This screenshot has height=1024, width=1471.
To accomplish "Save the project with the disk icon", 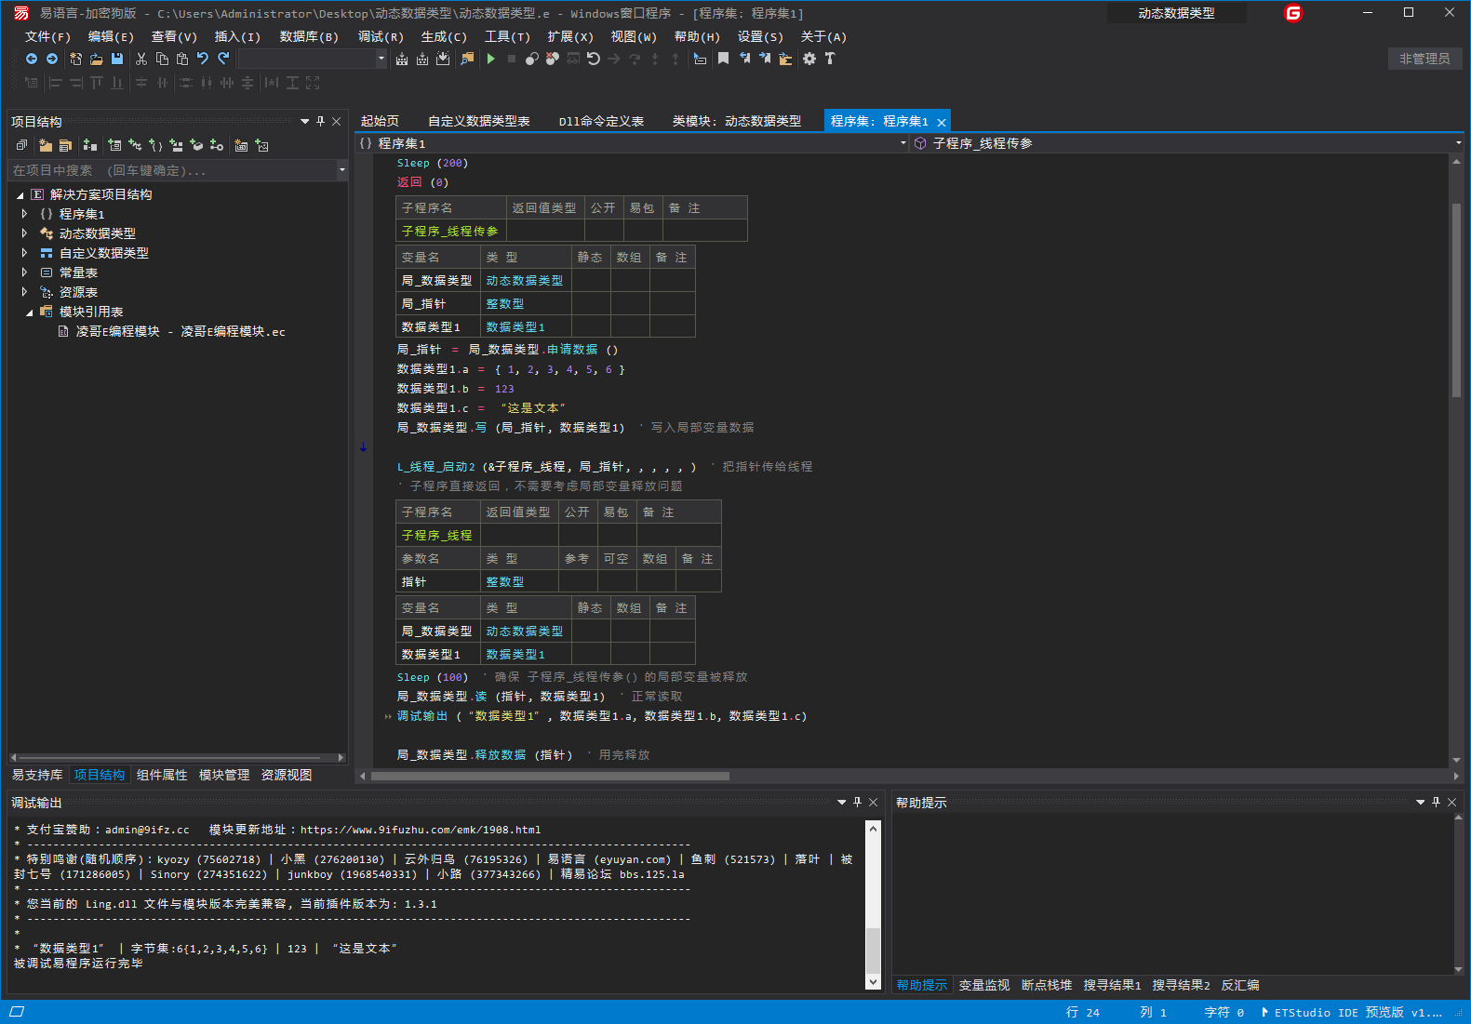I will point(117,59).
